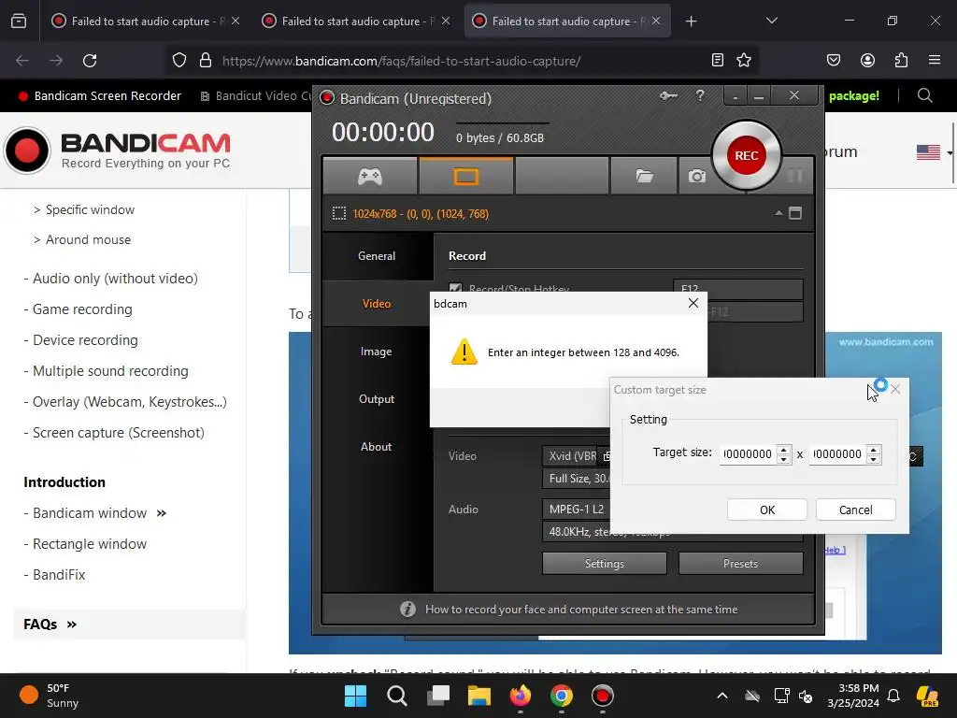Open the Firefox account icon
The height and width of the screenshot is (718, 957).
tap(867, 60)
